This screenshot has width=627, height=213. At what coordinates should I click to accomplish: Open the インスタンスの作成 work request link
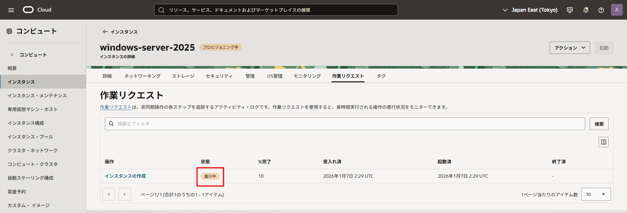point(125,176)
